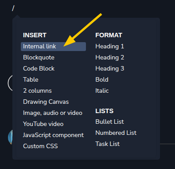The width and height of the screenshot is (175, 169).
Task: Format text as Italic
Action: (102, 91)
